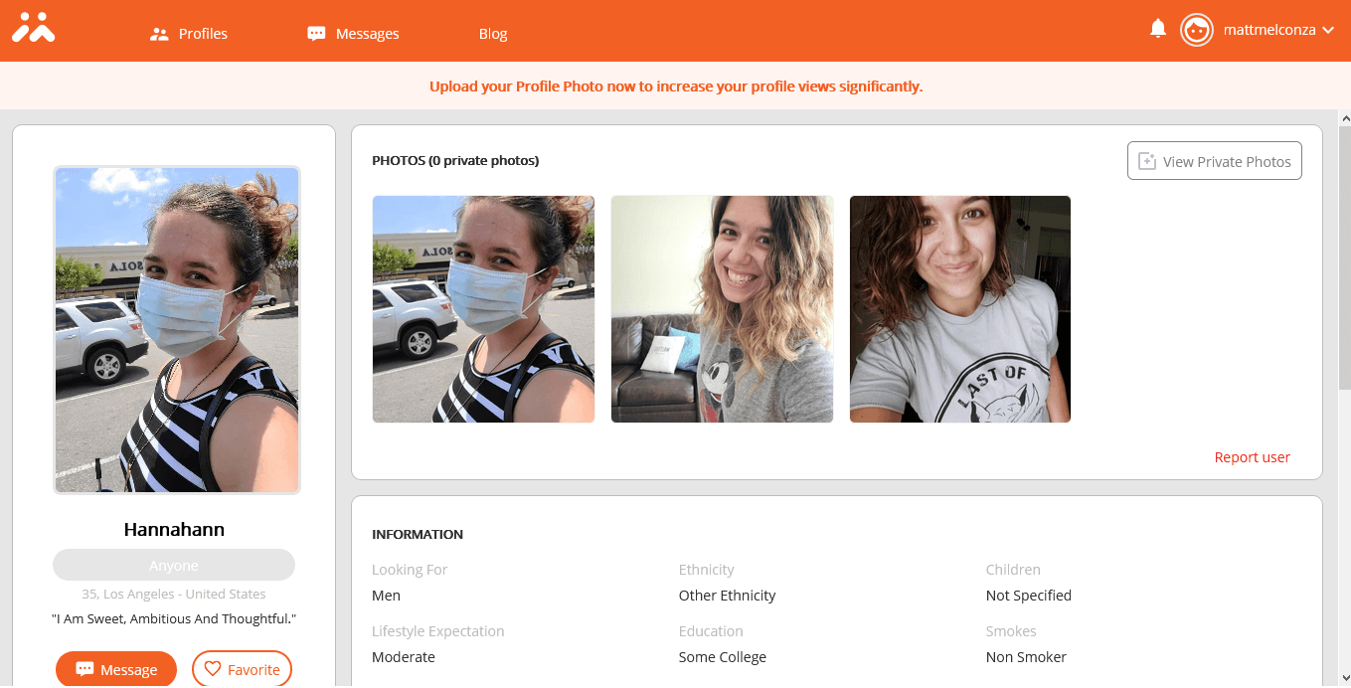This screenshot has width=1351, height=688.
Task: Click the 'Looking For' label
Action: [410, 570]
